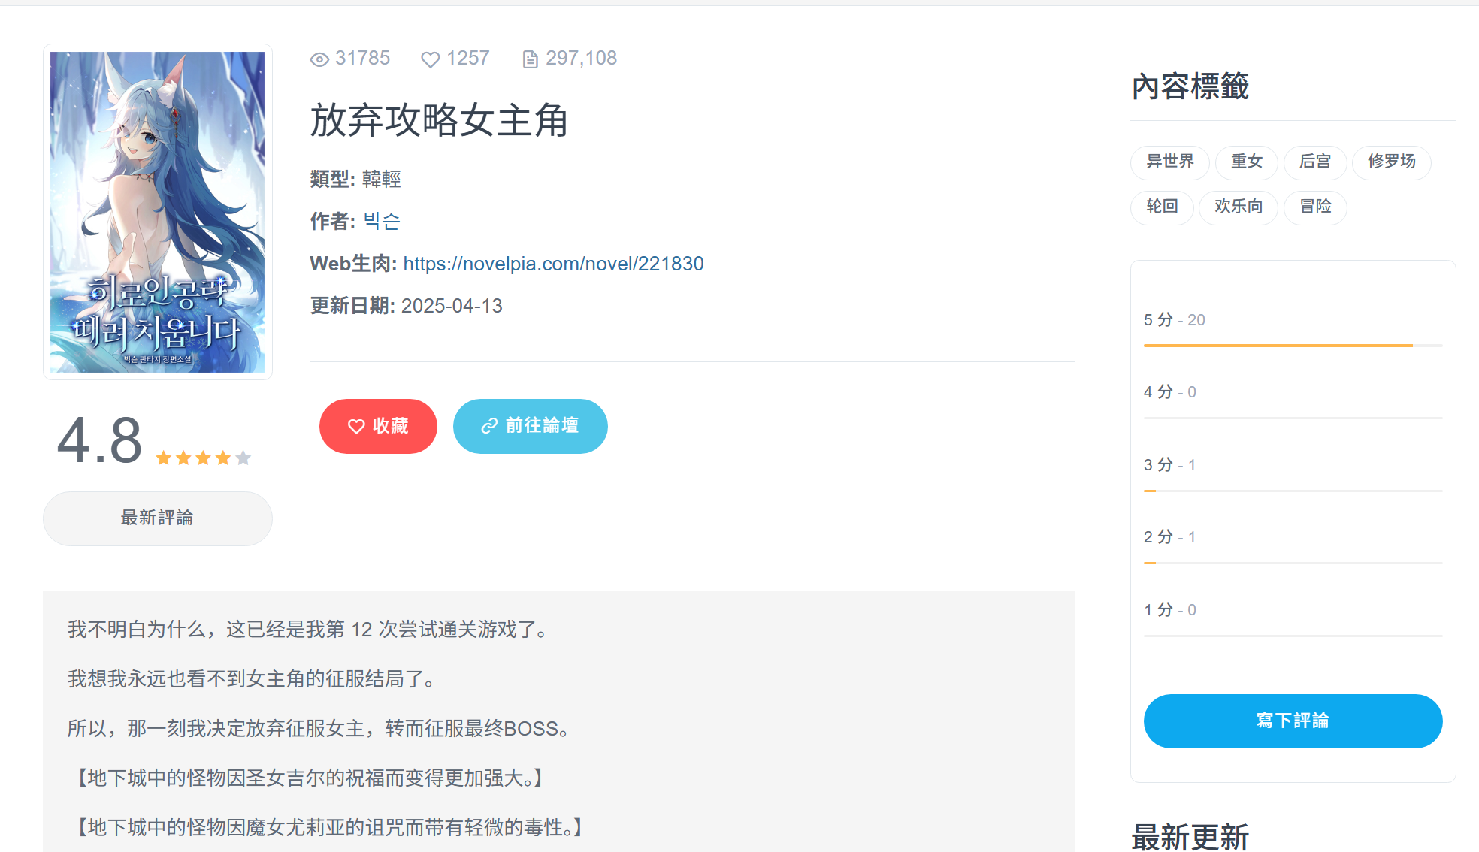Click the first gold rating star

tap(164, 458)
